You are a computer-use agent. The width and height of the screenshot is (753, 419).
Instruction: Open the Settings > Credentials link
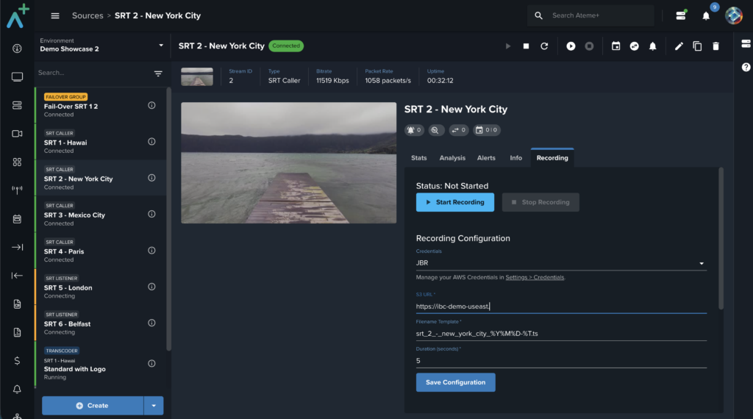click(535, 278)
